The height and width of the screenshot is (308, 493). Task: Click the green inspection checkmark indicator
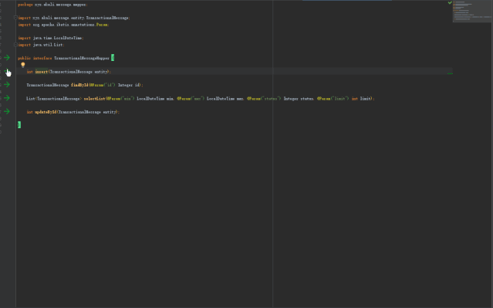pos(450,2)
